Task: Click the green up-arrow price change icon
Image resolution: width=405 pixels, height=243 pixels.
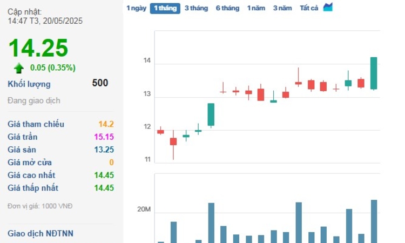Action: (x=19, y=68)
